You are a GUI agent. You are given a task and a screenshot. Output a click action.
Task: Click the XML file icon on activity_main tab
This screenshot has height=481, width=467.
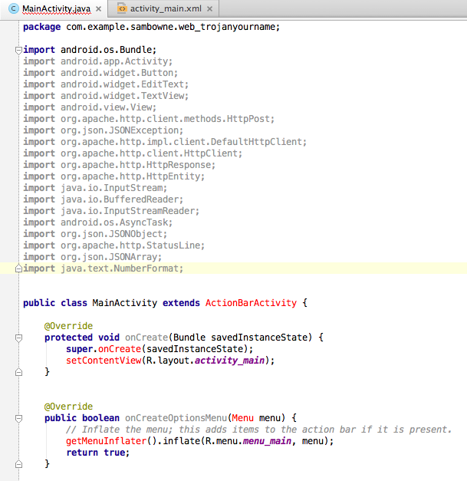(x=122, y=8)
